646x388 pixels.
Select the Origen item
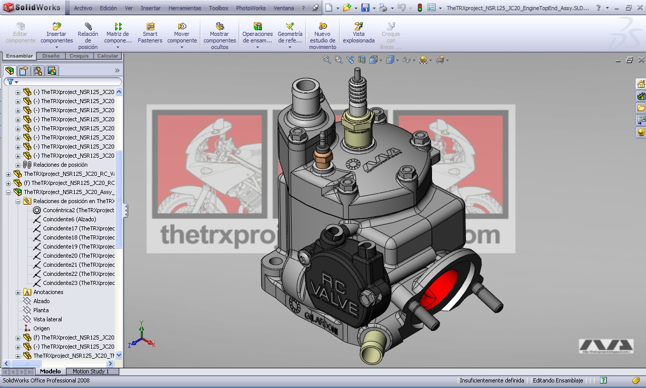coord(36,328)
